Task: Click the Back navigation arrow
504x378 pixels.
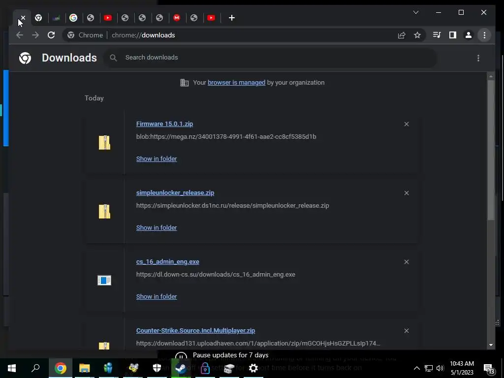Action: 20,35
